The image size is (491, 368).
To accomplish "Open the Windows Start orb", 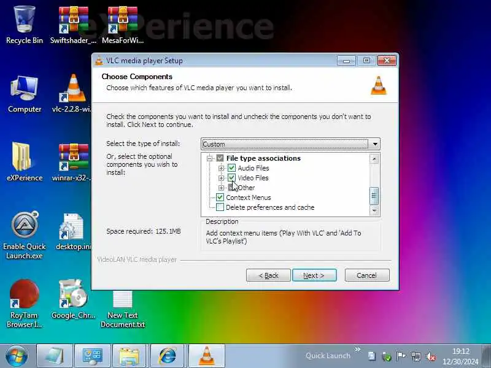I will tap(17, 356).
